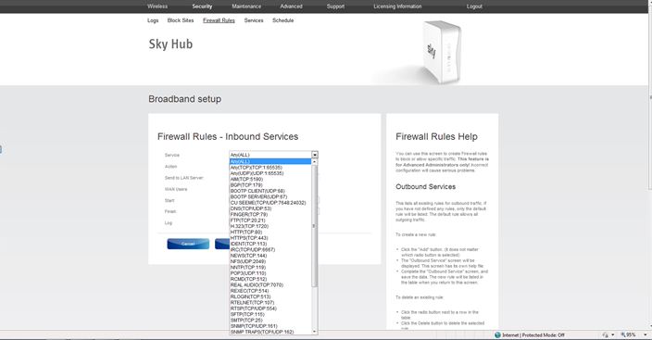Open browser zoom level 95% control

[x=629, y=335]
